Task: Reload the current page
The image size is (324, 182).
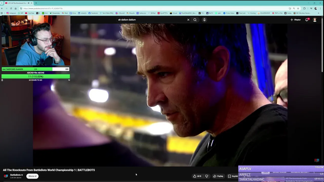Action: click(11, 8)
